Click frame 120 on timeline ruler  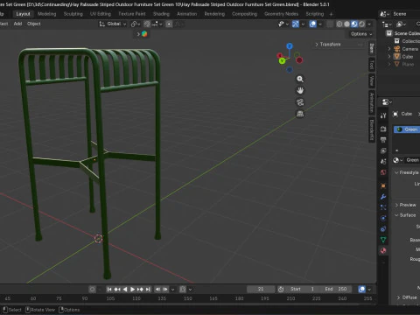(x=136, y=298)
